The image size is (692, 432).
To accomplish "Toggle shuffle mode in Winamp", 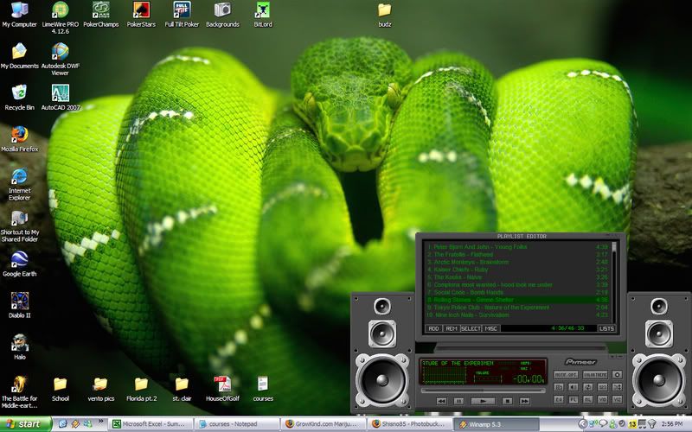I will [x=617, y=387].
